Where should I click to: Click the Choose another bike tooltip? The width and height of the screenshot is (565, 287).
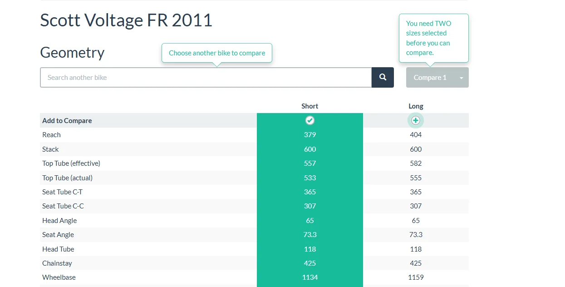[x=217, y=53]
